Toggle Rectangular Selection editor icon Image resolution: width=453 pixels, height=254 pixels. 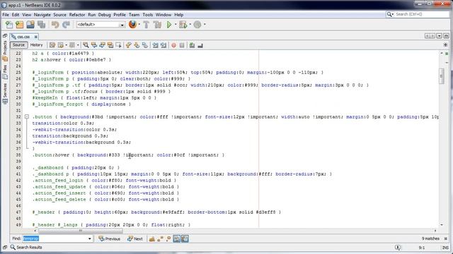(118, 45)
